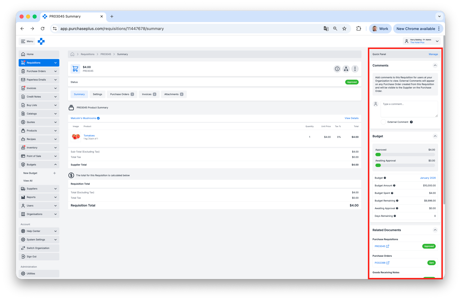Go back to previous page
Image resolution: width=461 pixels, height=300 pixels.
pos(22,29)
